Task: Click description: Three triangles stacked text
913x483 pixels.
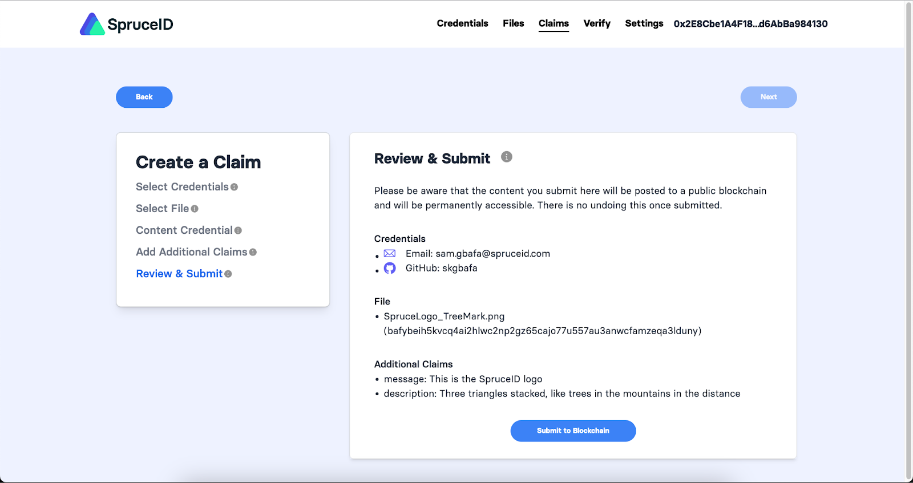Action: click(562, 393)
